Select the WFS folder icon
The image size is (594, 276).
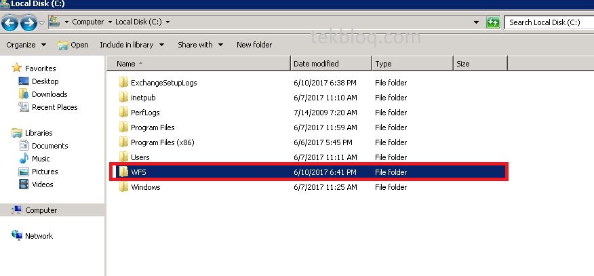pyautogui.click(x=123, y=172)
